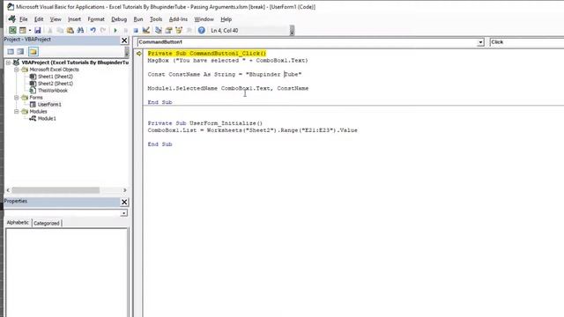Screen dimensions: 564x317
Task: Open the Format menu
Action: pyautogui.click(x=96, y=19)
